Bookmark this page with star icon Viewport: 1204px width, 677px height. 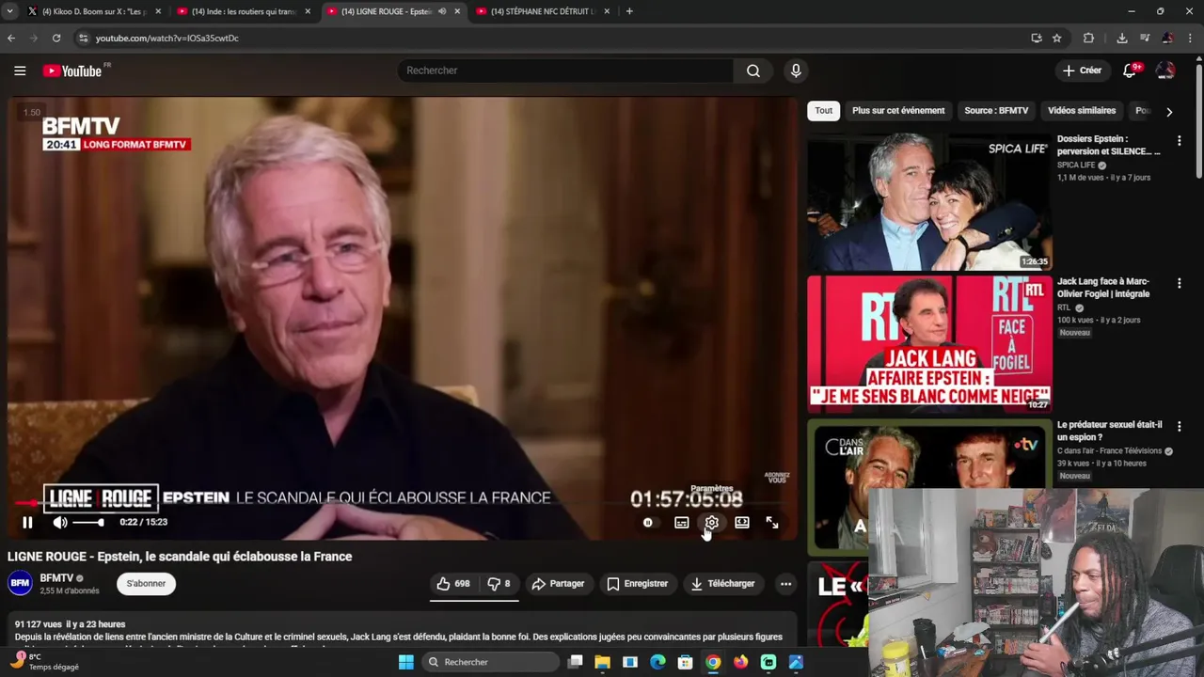point(1057,38)
